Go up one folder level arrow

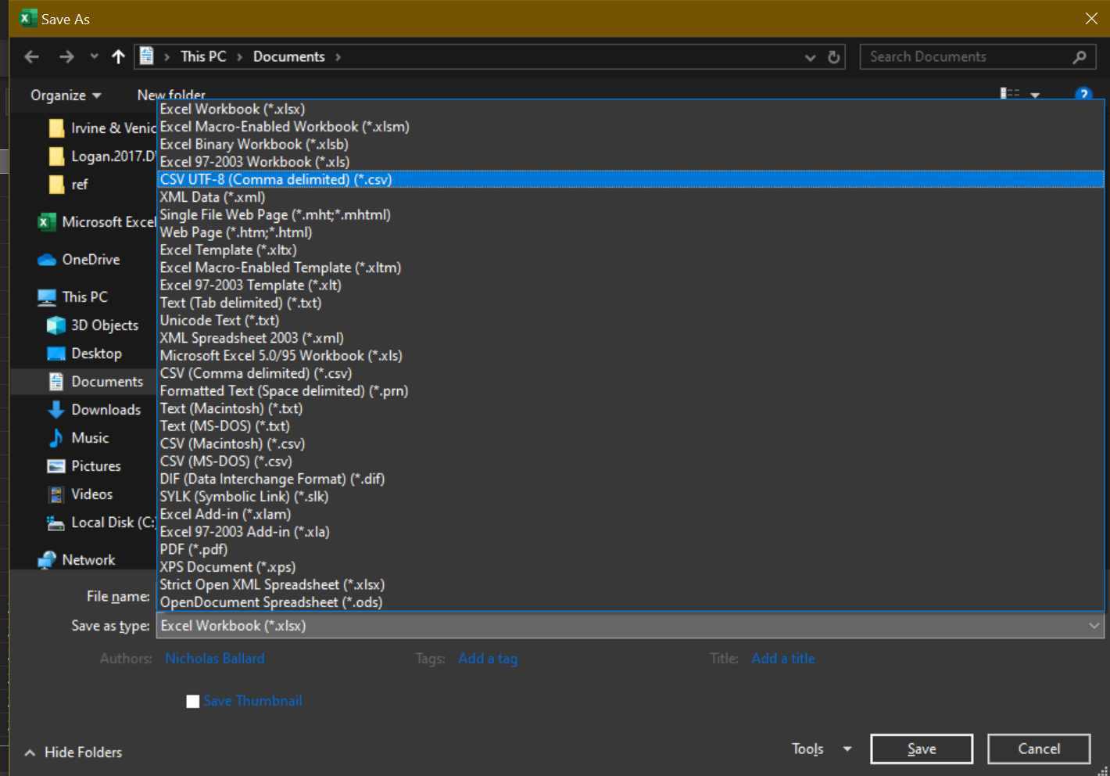click(118, 56)
